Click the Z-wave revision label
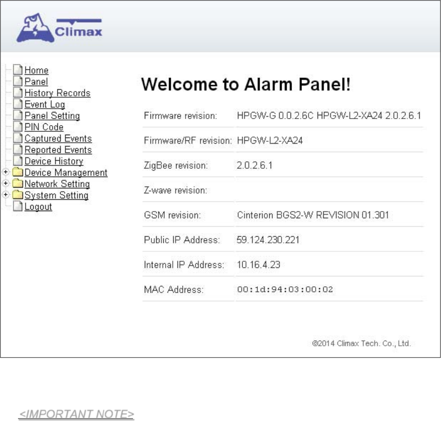The image size is (441, 428). tap(176, 190)
